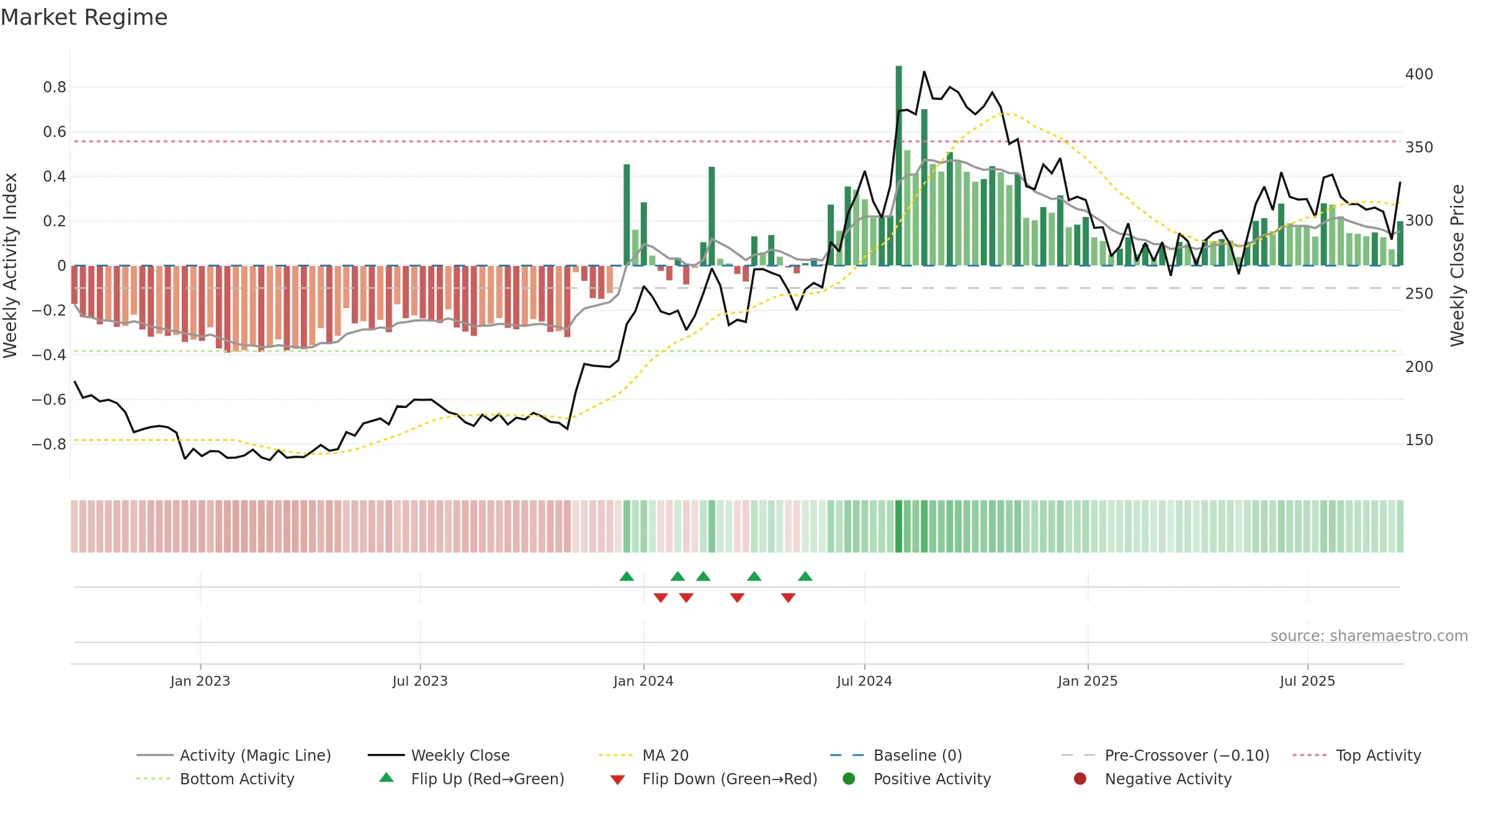Click the −0.8 activity axis label
The image size is (1489, 837).
[x=49, y=445]
